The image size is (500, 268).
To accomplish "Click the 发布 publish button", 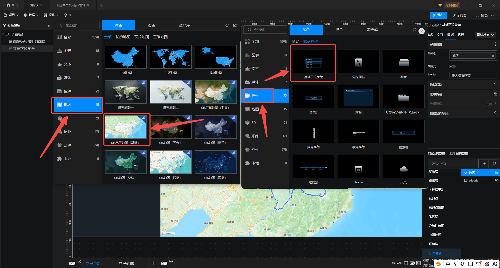I will tap(438, 15).
